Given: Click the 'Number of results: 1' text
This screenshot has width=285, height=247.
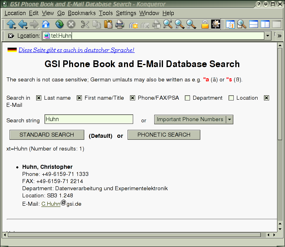Looking at the screenshot, I should [x=57, y=149].
